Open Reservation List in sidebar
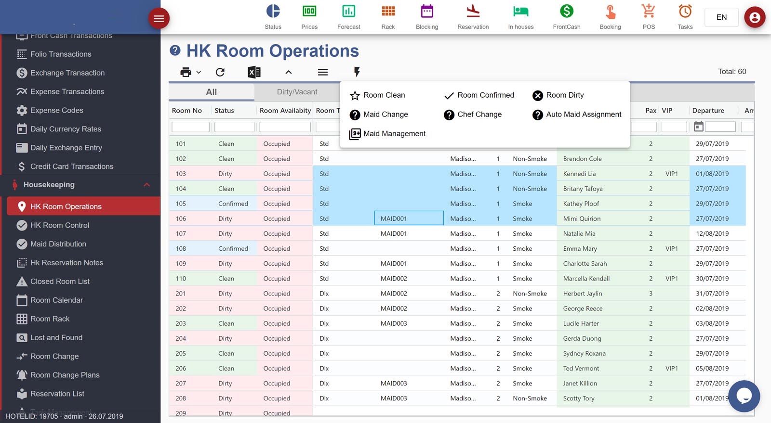The width and height of the screenshot is (771, 423). point(57,395)
